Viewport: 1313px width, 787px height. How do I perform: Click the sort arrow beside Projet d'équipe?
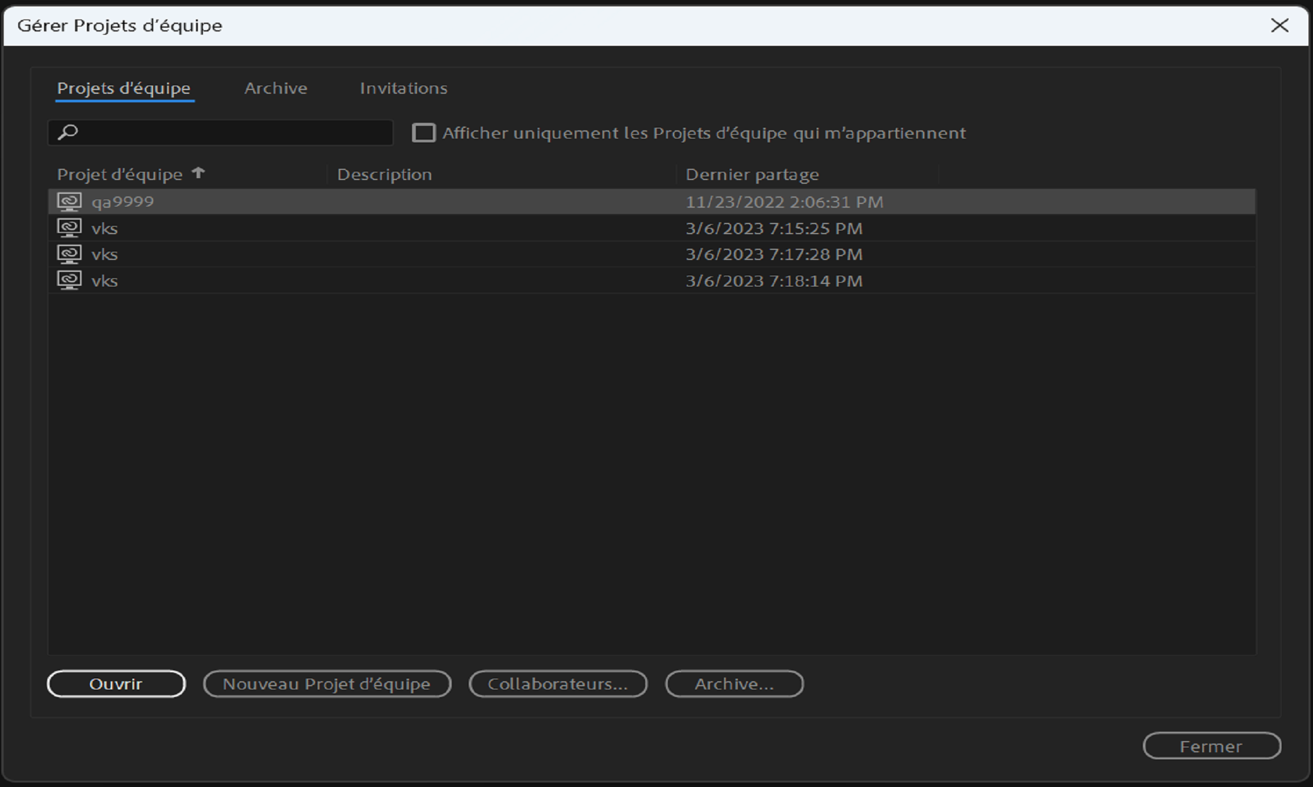pyautogui.click(x=198, y=173)
